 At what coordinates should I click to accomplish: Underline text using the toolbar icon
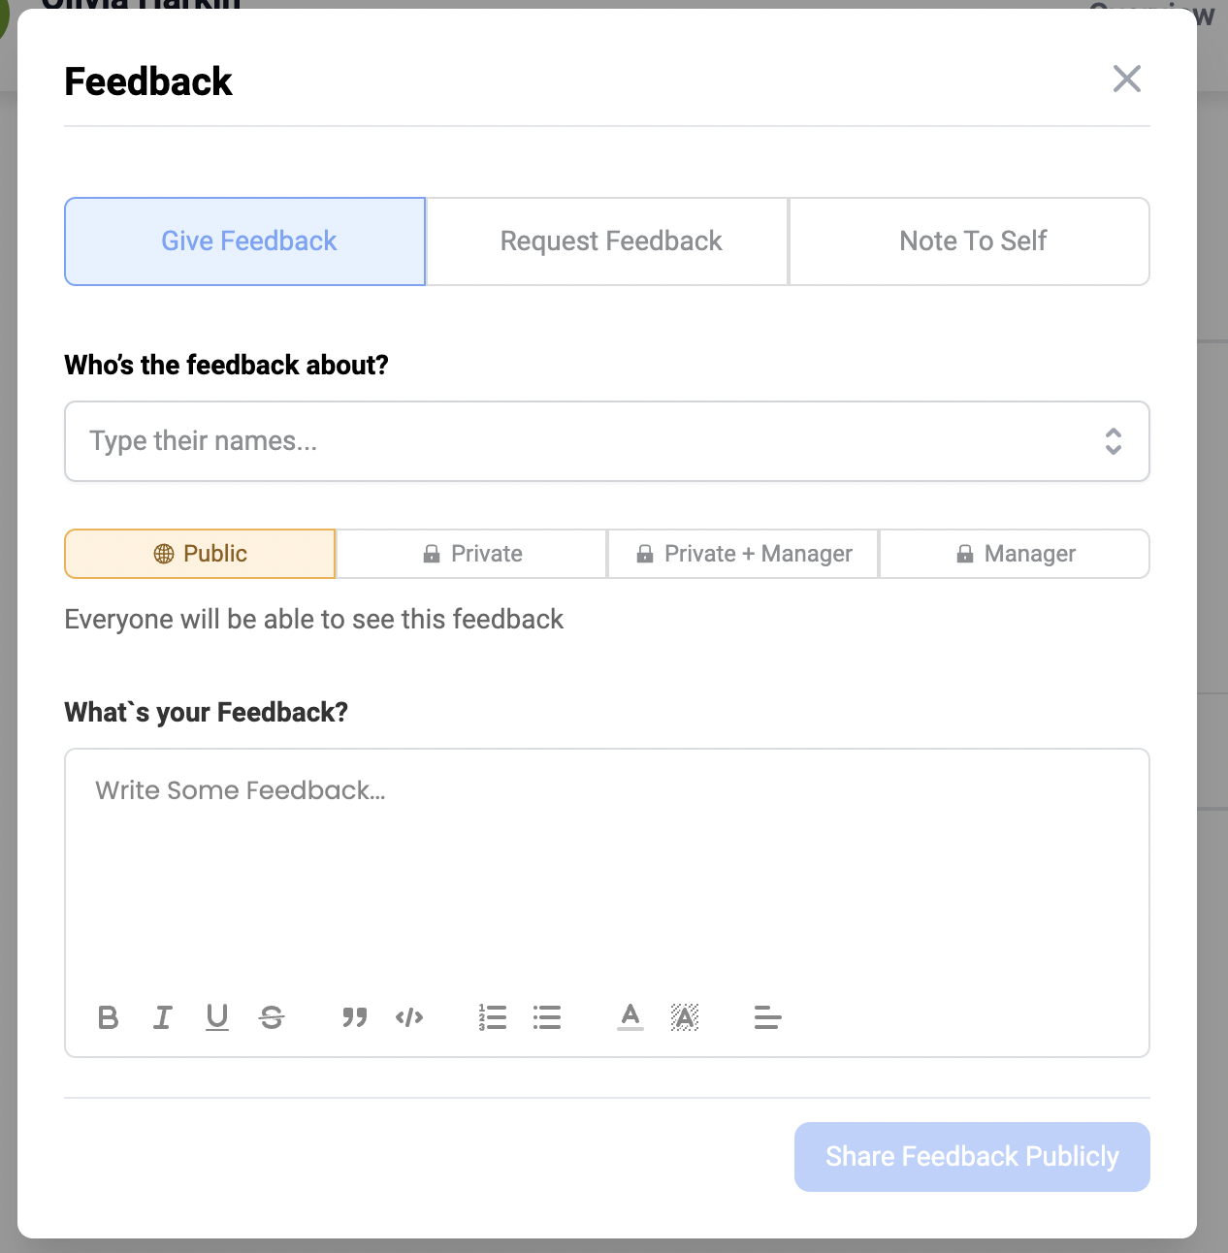[217, 1017]
